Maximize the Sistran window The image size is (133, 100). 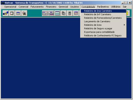126,3
